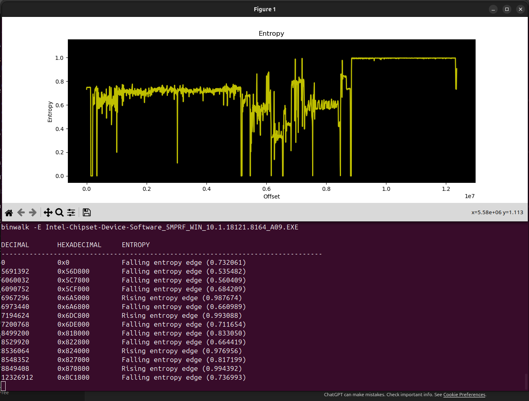Open the Cookie Preferences link

[x=464, y=395]
